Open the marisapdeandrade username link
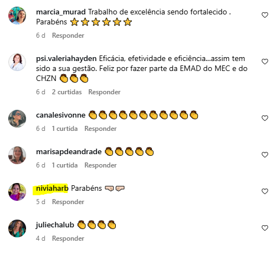The image size is (276, 254). [x=69, y=152]
